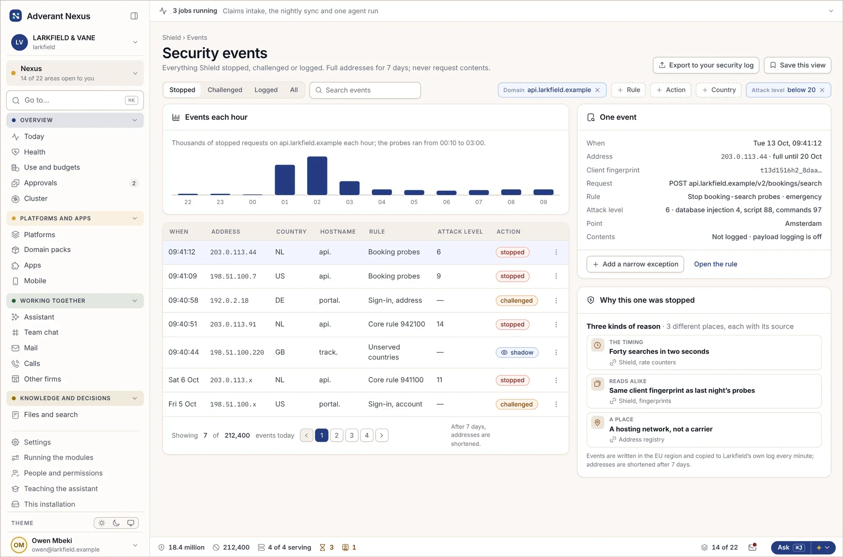Open Team chat hash icon

[16, 332]
